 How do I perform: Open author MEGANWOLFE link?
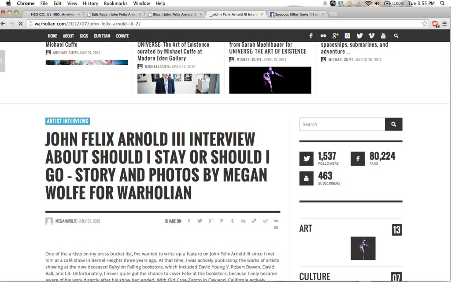[x=66, y=221]
